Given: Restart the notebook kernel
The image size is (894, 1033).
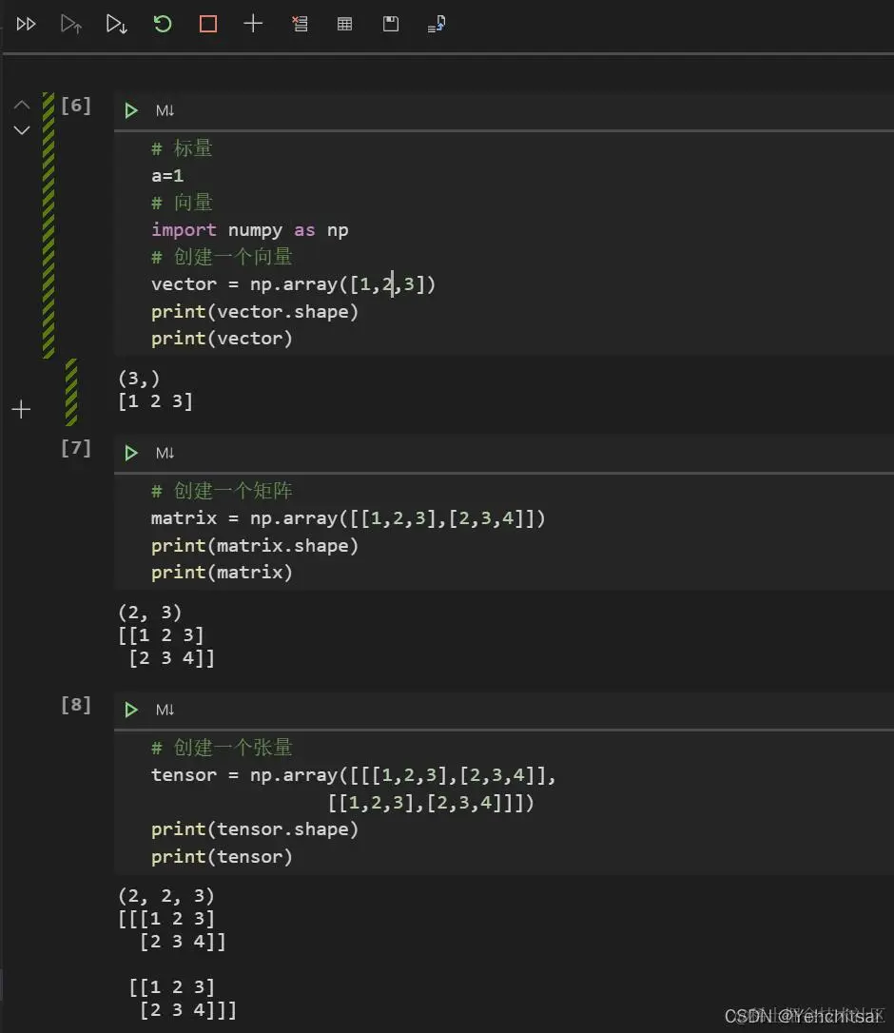Looking at the screenshot, I should [162, 25].
